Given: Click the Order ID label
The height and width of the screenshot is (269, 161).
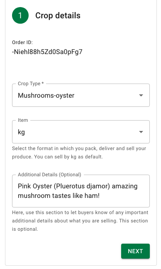Looking at the screenshot, I should click(x=22, y=42).
